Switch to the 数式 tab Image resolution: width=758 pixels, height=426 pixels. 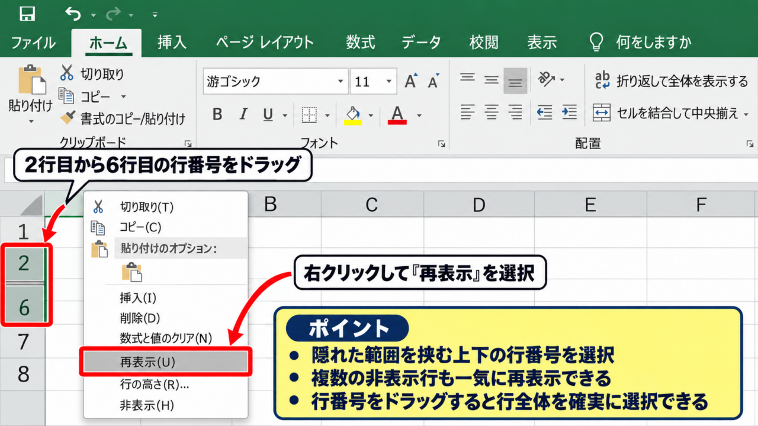click(361, 43)
